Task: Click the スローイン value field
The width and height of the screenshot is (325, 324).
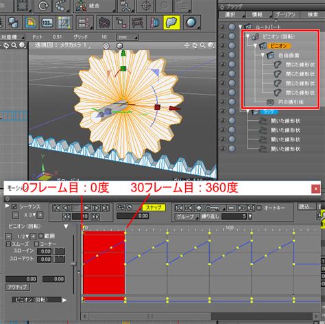Action: tap(45, 251)
